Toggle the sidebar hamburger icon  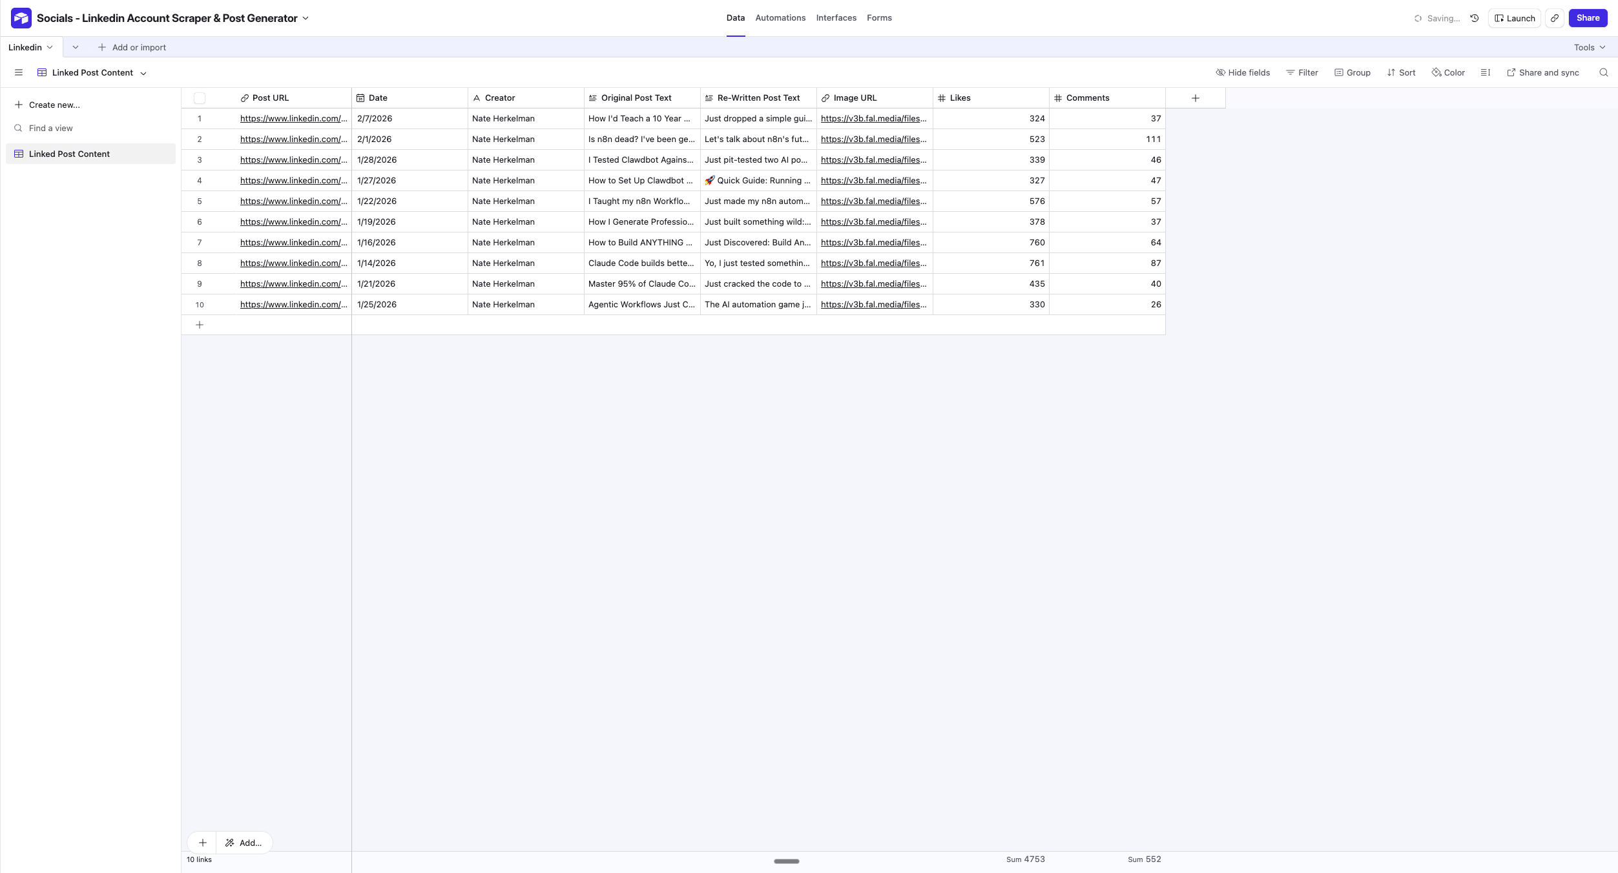coord(19,72)
